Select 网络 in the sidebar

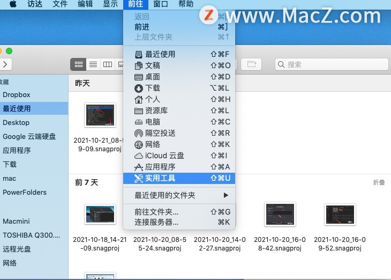(x=34, y=263)
